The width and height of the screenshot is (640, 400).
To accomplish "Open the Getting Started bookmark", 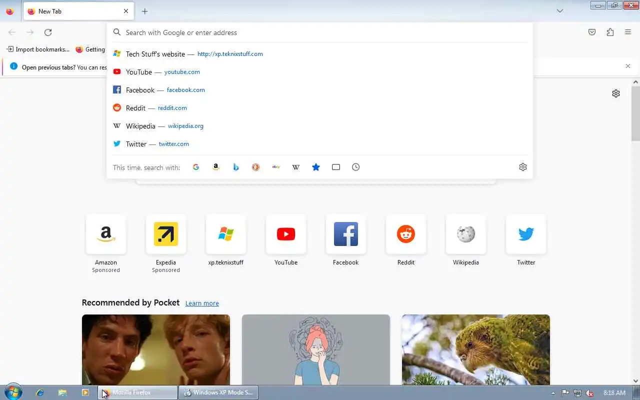I will tap(90, 49).
